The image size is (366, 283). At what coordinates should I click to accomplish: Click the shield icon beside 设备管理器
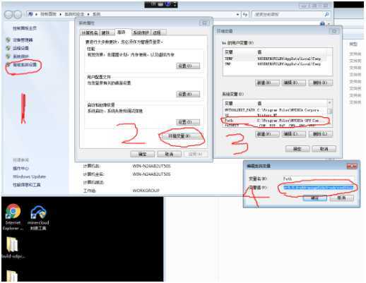point(8,40)
